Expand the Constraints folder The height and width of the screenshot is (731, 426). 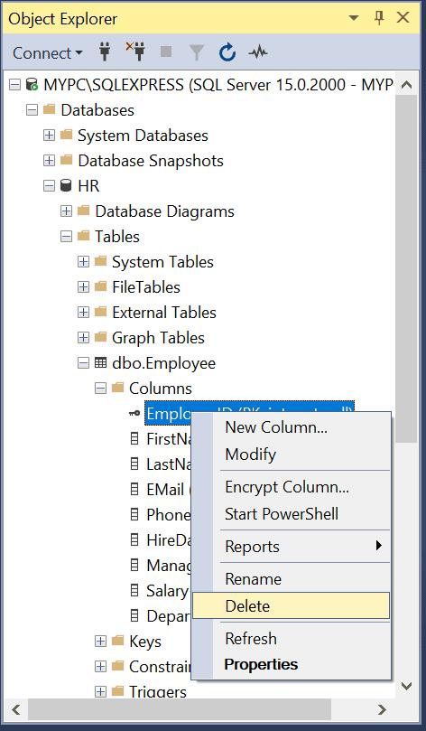(x=100, y=666)
